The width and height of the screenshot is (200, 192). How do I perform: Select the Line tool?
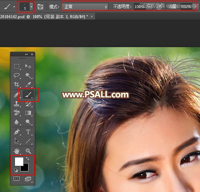[x=28, y=141]
